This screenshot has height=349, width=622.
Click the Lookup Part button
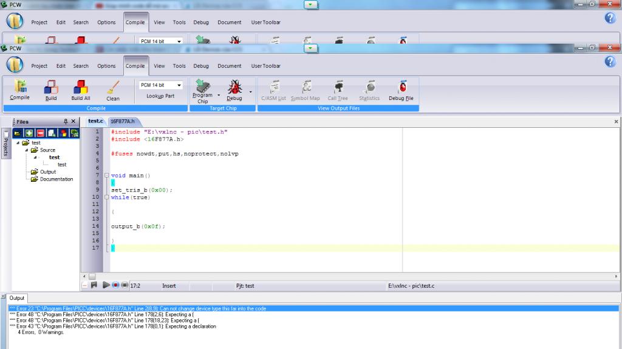pyautogui.click(x=160, y=96)
